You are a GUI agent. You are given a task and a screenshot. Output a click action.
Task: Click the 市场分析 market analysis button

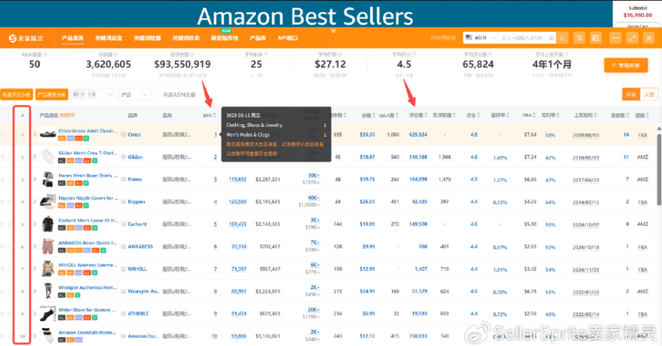click(x=627, y=66)
